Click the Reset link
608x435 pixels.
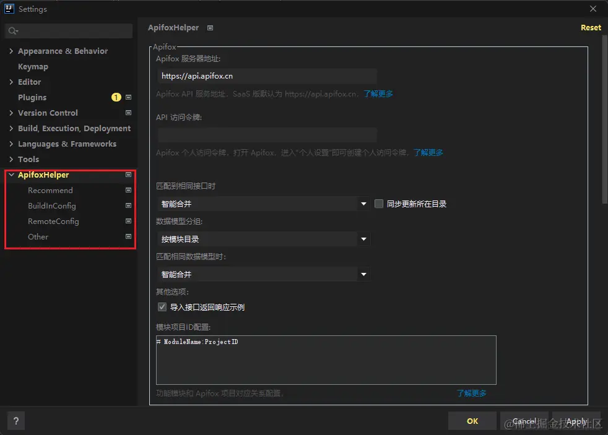pyautogui.click(x=591, y=27)
